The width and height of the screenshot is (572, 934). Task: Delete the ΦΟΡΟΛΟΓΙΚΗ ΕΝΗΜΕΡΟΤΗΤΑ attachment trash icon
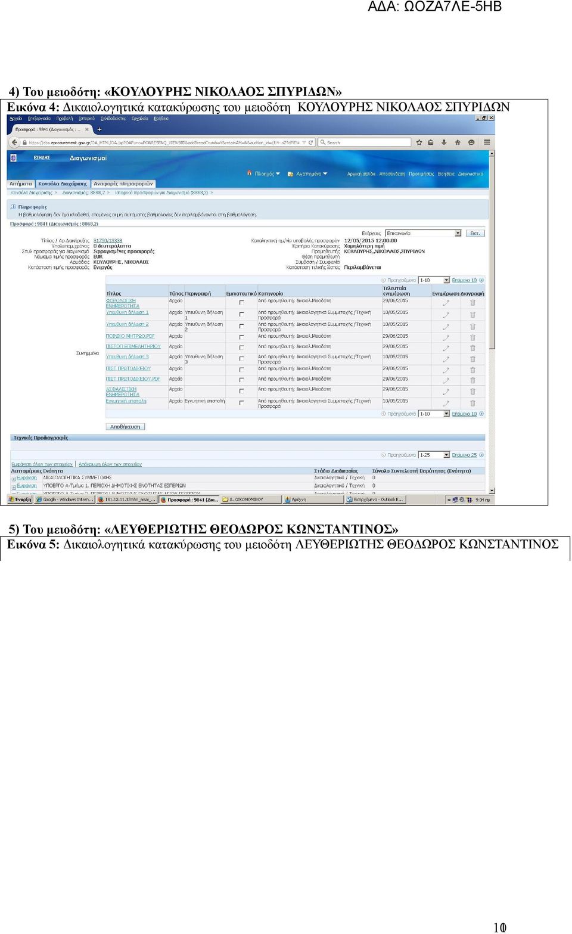coord(472,303)
